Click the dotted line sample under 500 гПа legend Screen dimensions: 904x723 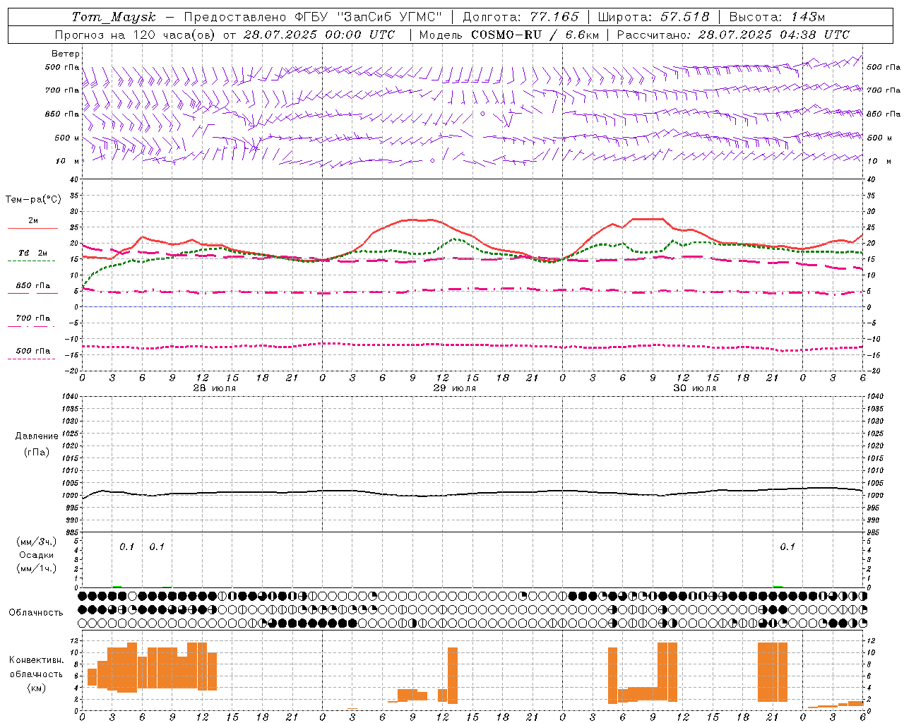tap(31, 359)
